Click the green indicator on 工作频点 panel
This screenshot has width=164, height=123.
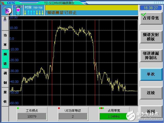(18, 108)
